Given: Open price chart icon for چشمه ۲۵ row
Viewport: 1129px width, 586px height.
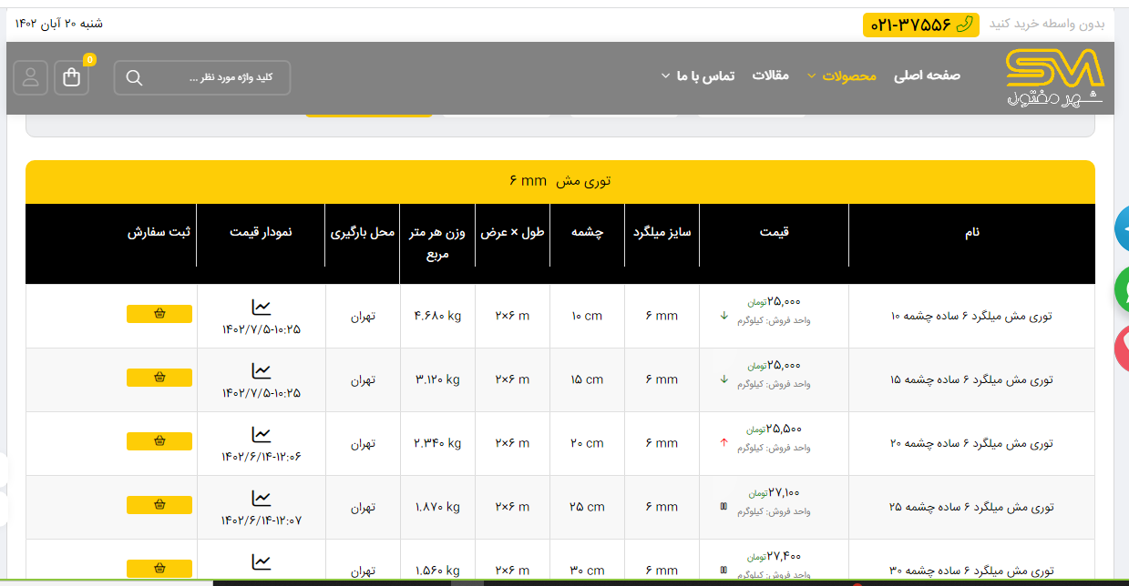Looking at the screenshot, I should coord(262,499).
